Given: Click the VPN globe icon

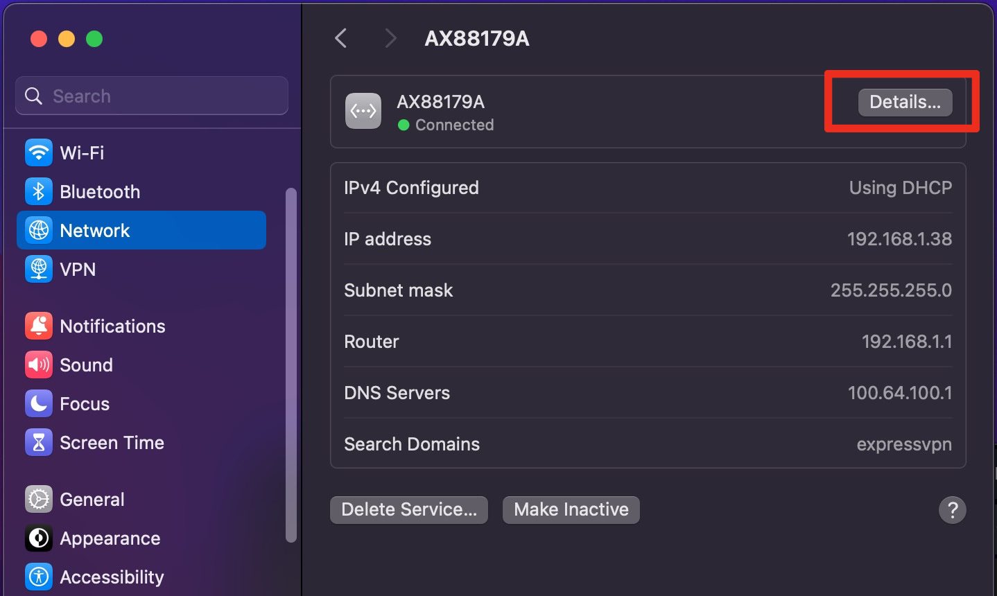Looking at the screenshot, I should 39,269.
